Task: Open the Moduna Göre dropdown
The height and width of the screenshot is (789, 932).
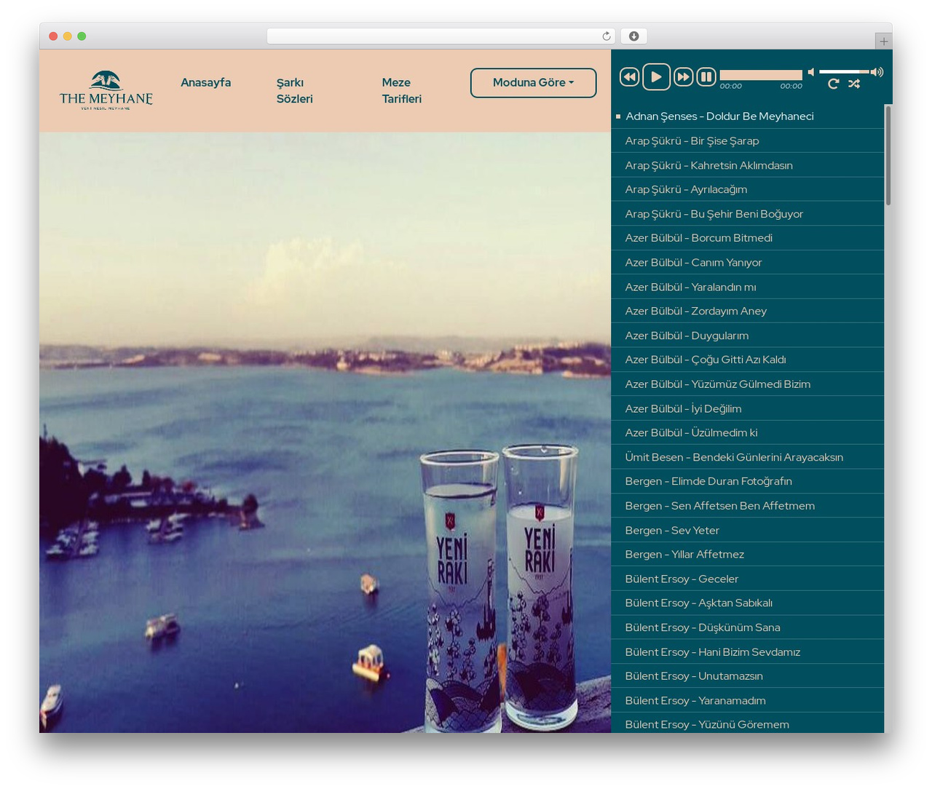Action: click(533, 83)
